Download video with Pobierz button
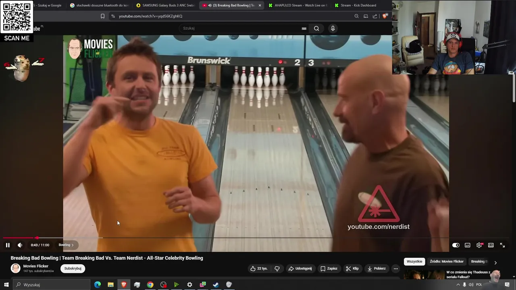 click(376, 269)
